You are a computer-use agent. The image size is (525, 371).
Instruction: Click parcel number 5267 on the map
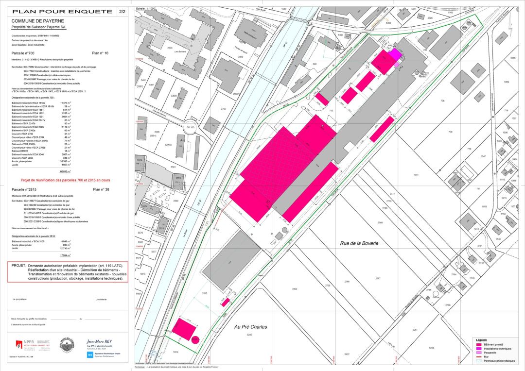415,330
